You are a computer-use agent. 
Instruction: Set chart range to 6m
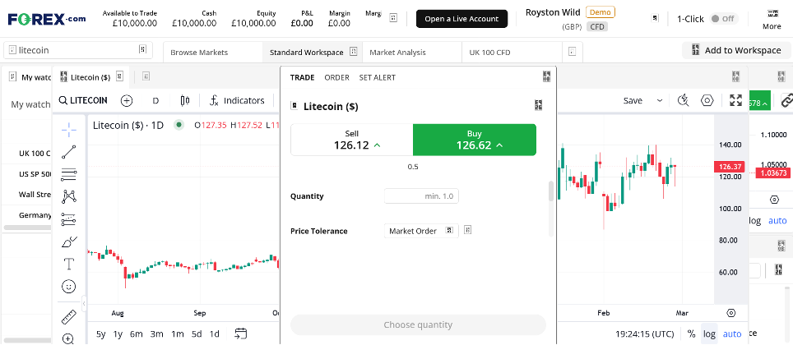(x=136, y=333)
